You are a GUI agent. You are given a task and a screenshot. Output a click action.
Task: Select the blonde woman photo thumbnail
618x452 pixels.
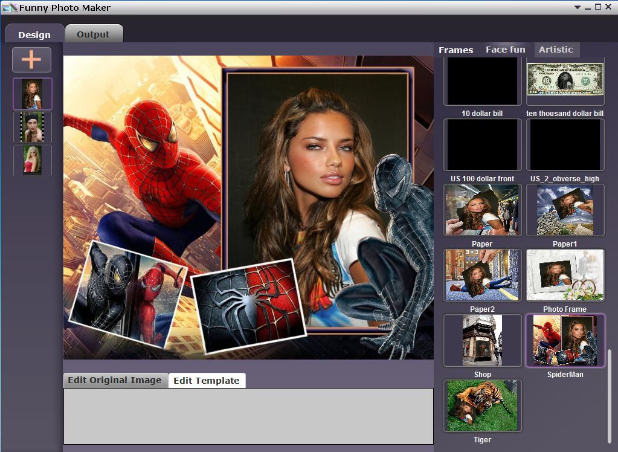[32, 160]
